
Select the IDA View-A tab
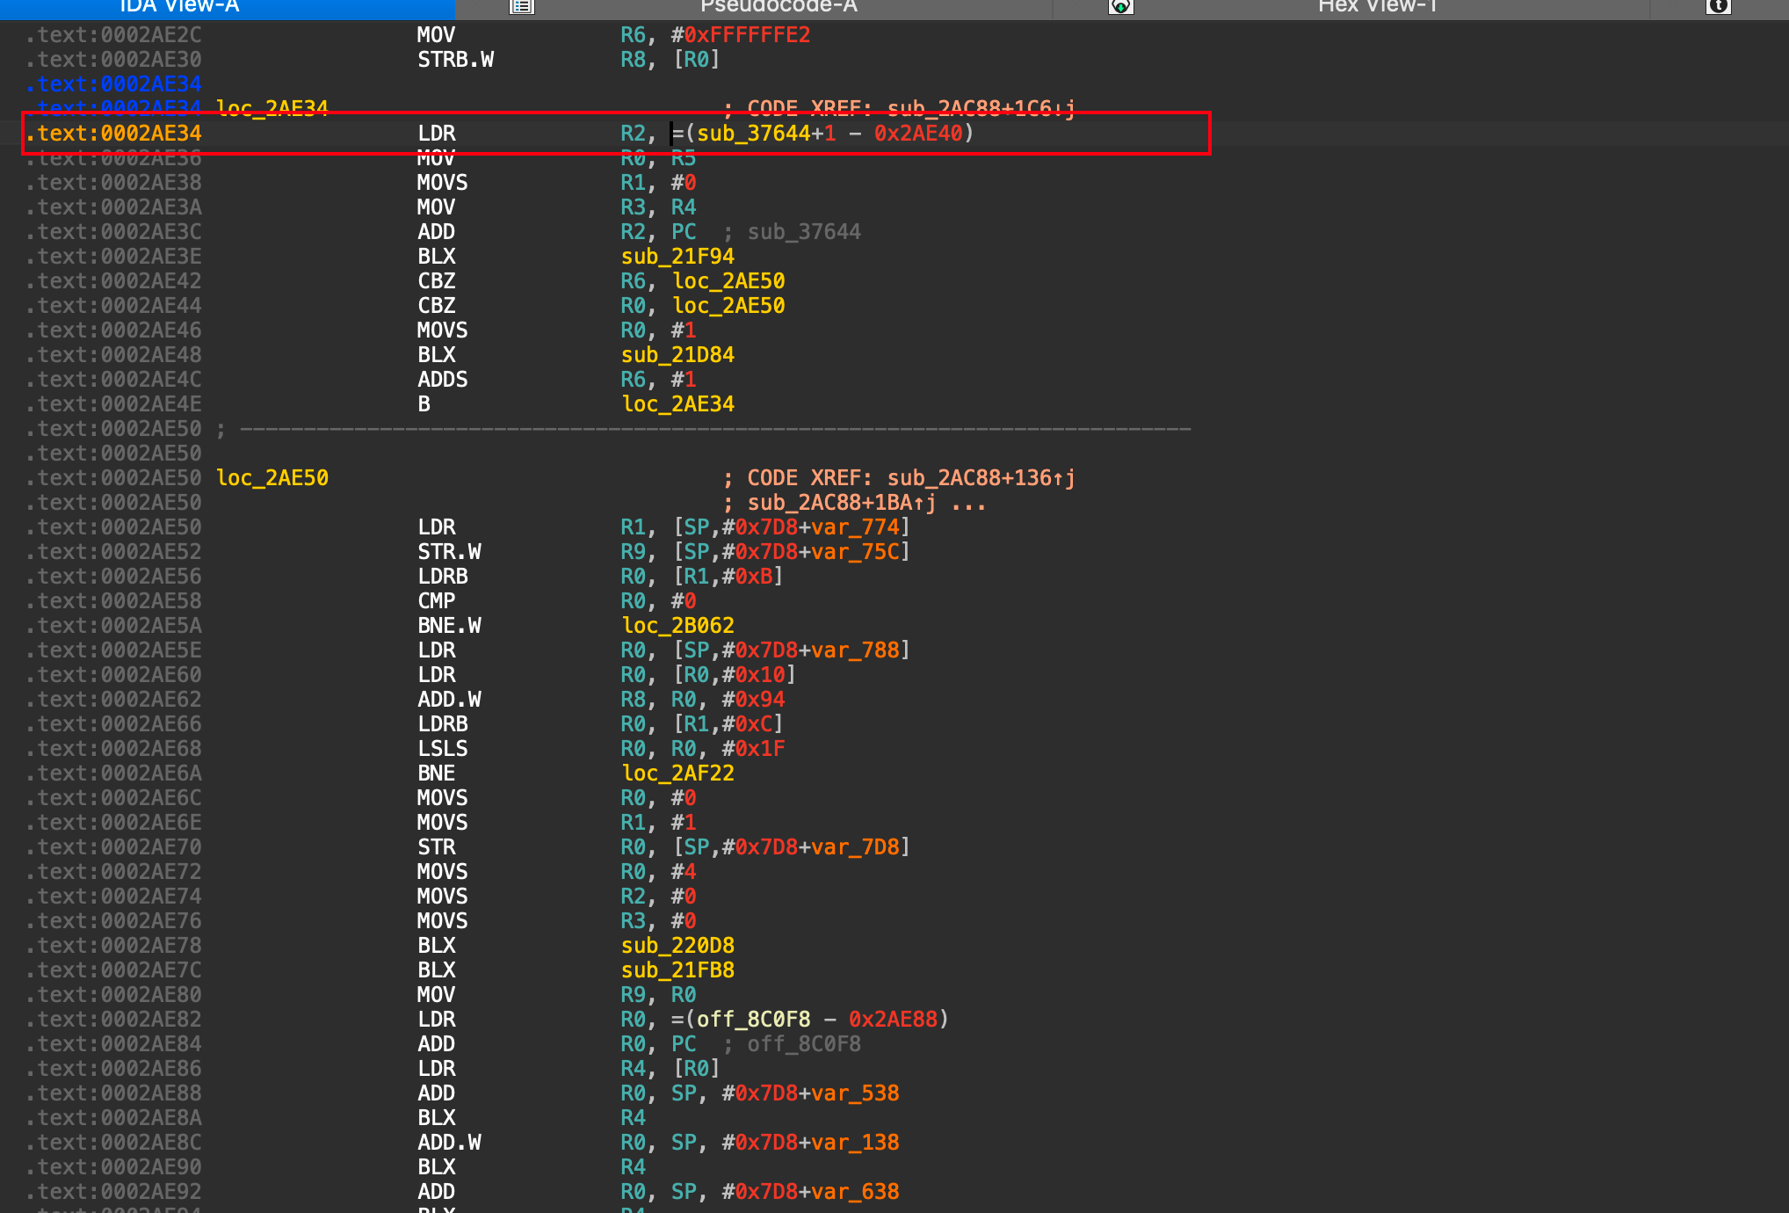[179, 6]
